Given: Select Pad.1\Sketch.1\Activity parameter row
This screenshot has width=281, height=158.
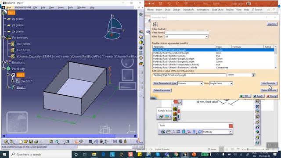Looking at the screenshot, I should 213,56.
